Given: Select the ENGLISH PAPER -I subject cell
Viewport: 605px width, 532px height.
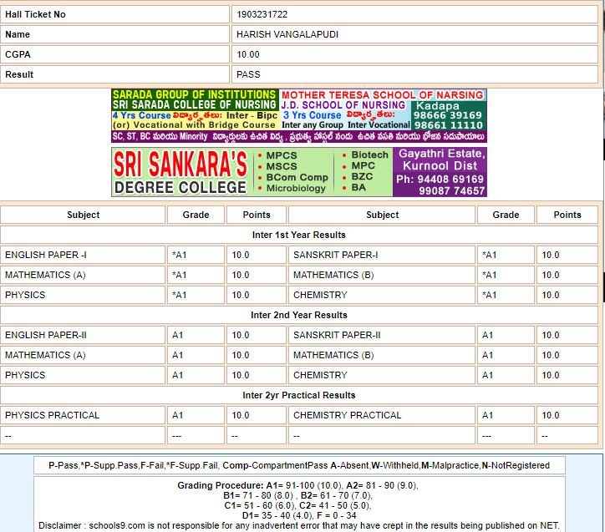Looking at the screenshot, I should [x=46, y=255].
